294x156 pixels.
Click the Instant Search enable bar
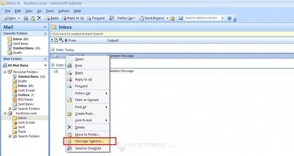click(x=172, y=34)
